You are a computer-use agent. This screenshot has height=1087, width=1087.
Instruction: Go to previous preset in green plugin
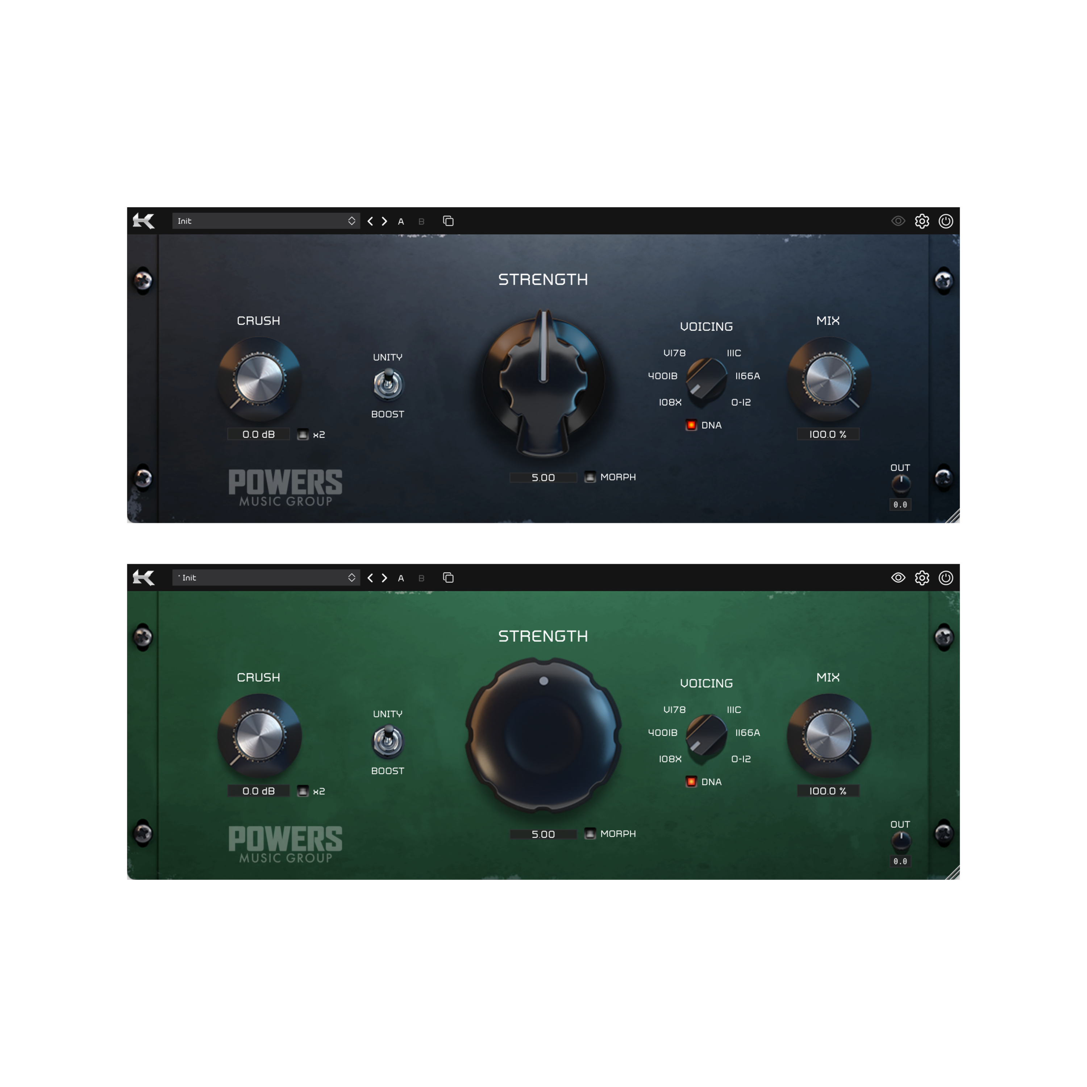370,578
